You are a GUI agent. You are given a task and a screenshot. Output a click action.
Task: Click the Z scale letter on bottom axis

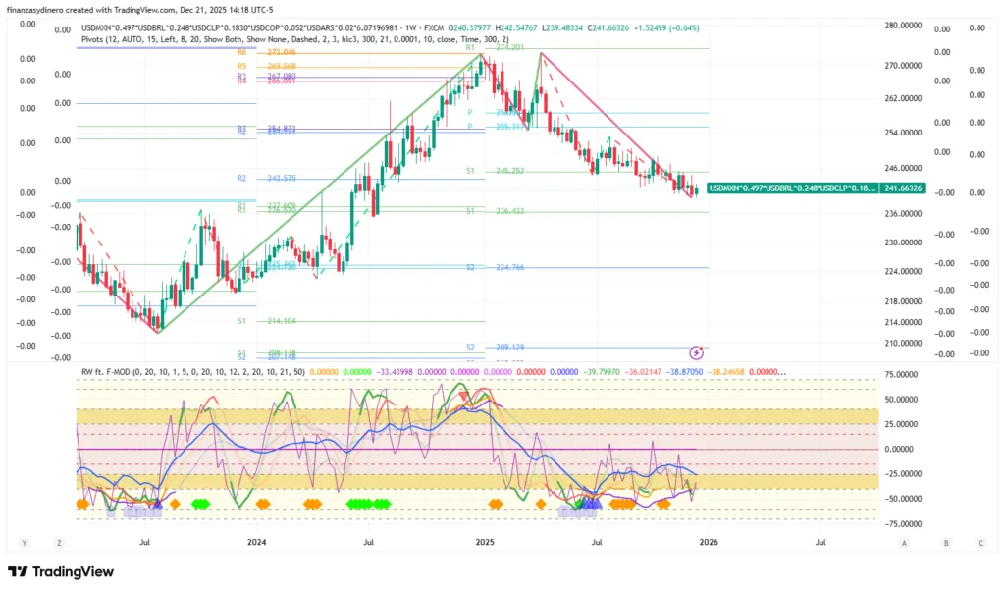coord(59,542)
